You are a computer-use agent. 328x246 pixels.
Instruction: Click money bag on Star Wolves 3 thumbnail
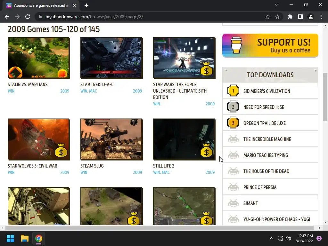(61, 150)
